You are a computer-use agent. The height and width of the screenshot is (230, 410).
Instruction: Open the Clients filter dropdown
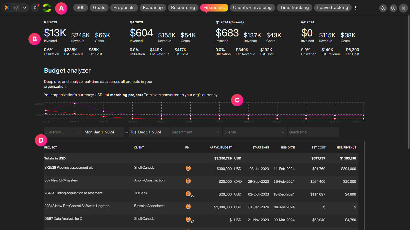pyautogui.click(x=255, y=132)
